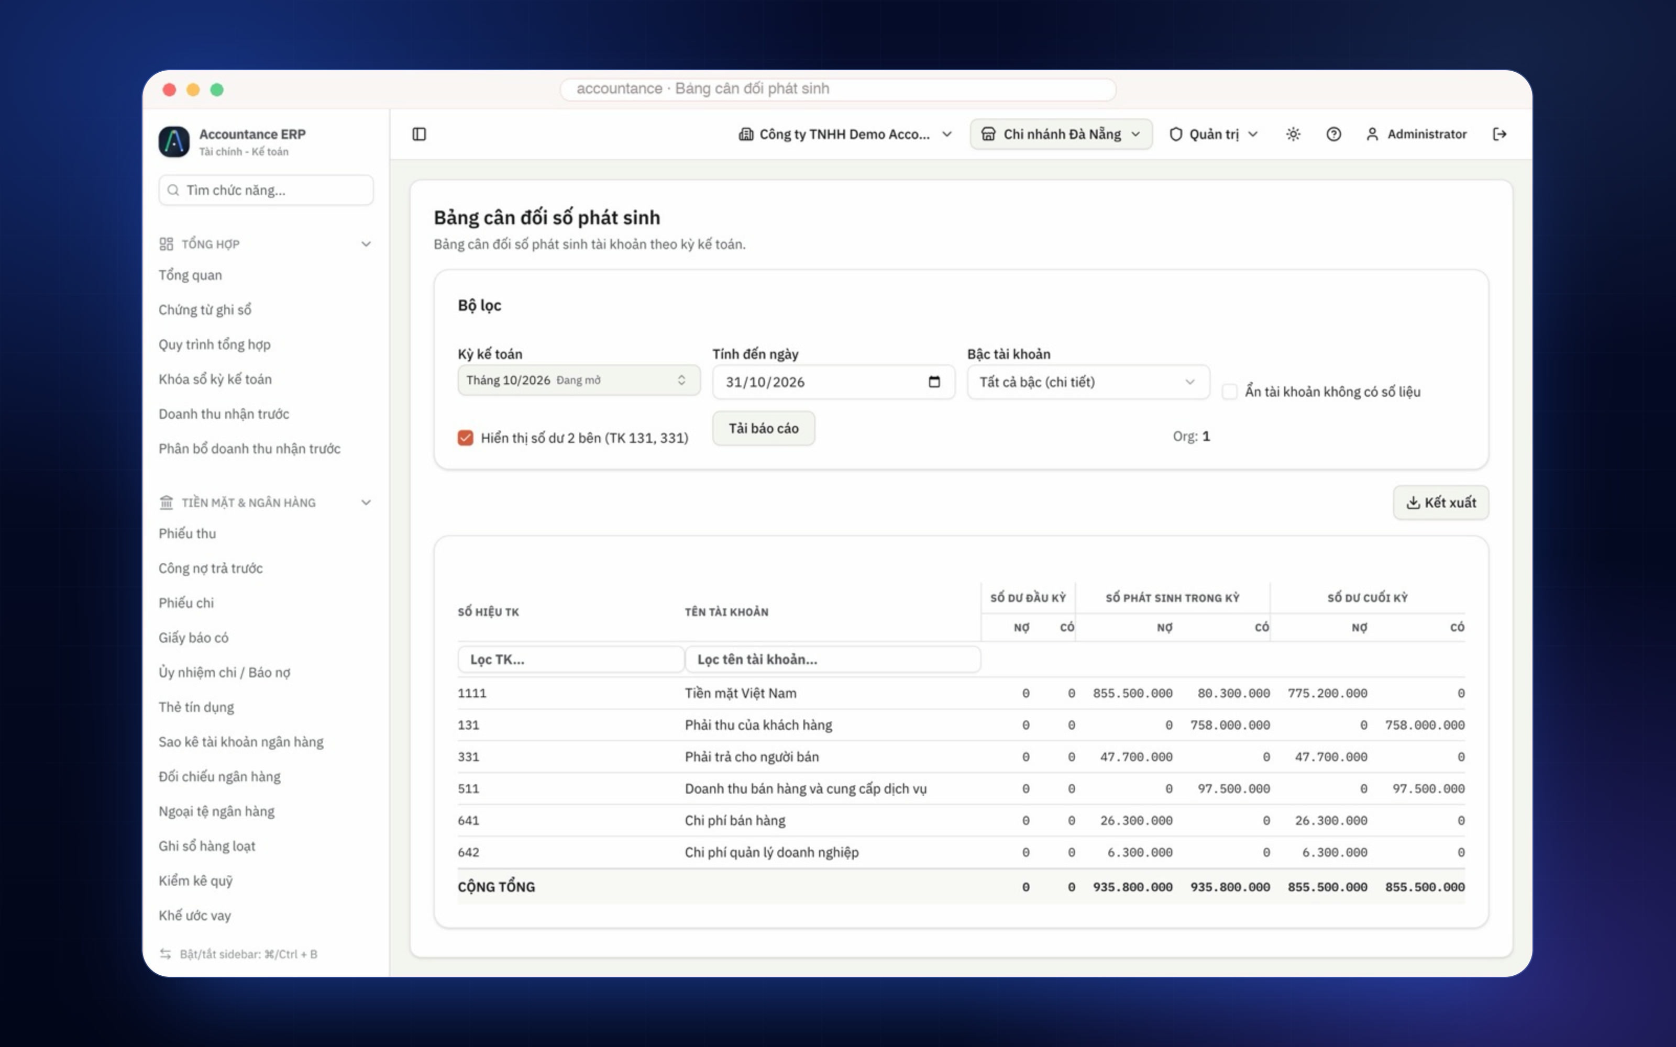Focus the Lọc tên tài khoản filter field

coord(832,659)
